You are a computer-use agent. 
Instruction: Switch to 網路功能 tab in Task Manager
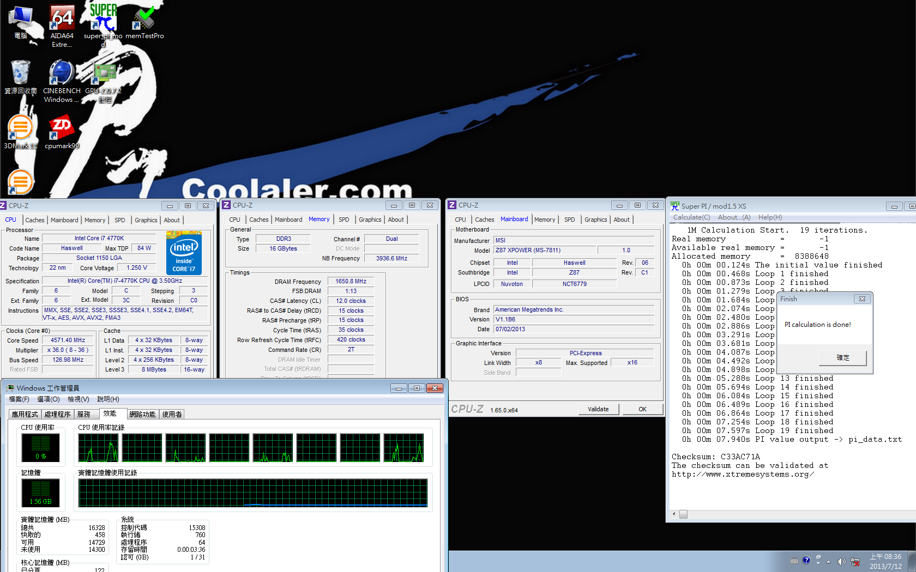(x=142, y=415)
